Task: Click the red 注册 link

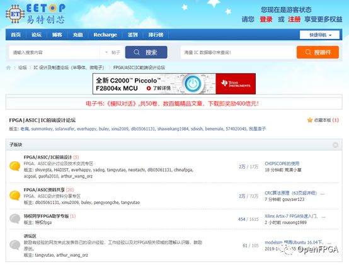Action: tap(294, 20)
